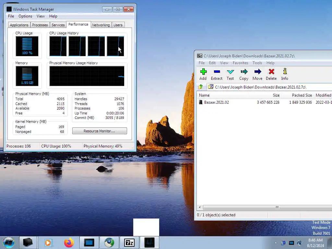Switch to the Applications tab
This screenshot has width=332, height=249.
19,25
